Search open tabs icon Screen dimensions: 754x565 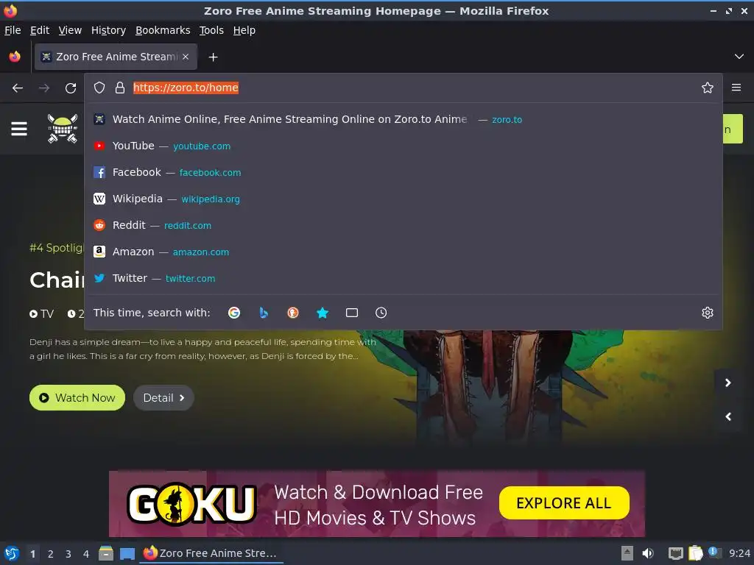point(351,313)
